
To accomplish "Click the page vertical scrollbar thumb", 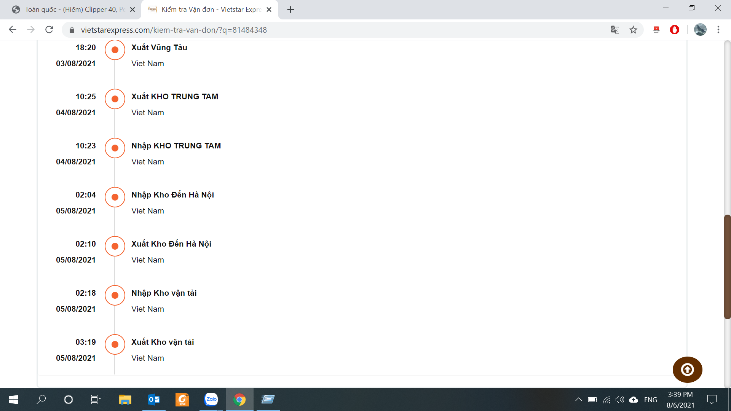I will click(x=727, y=266).
